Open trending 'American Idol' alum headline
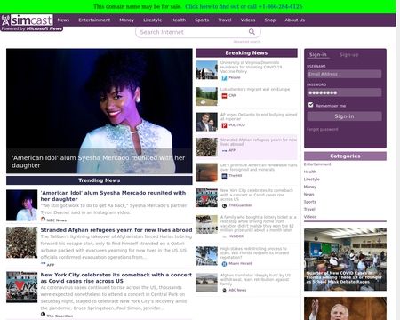The height and width of the screenshot is (320, 400). pyautogui.click(x=113, y=196)
